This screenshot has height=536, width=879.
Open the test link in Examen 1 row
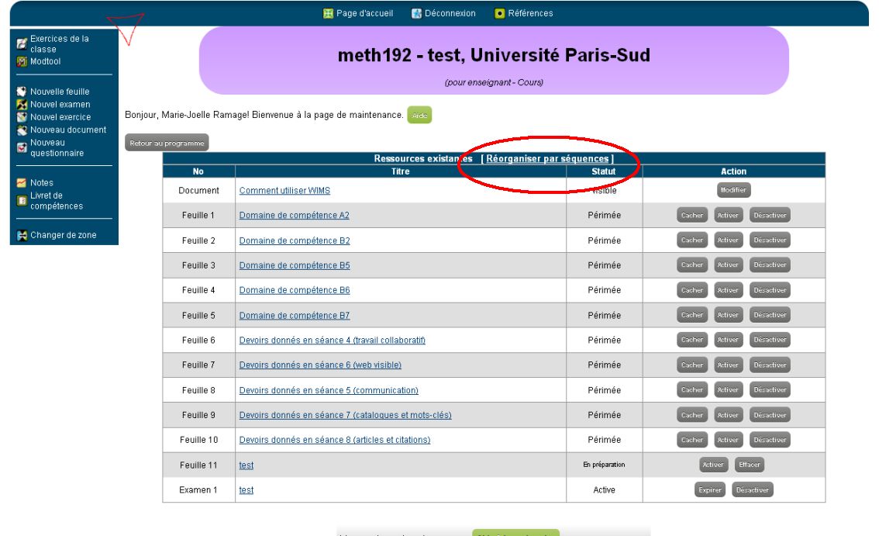tap(246, 490)
